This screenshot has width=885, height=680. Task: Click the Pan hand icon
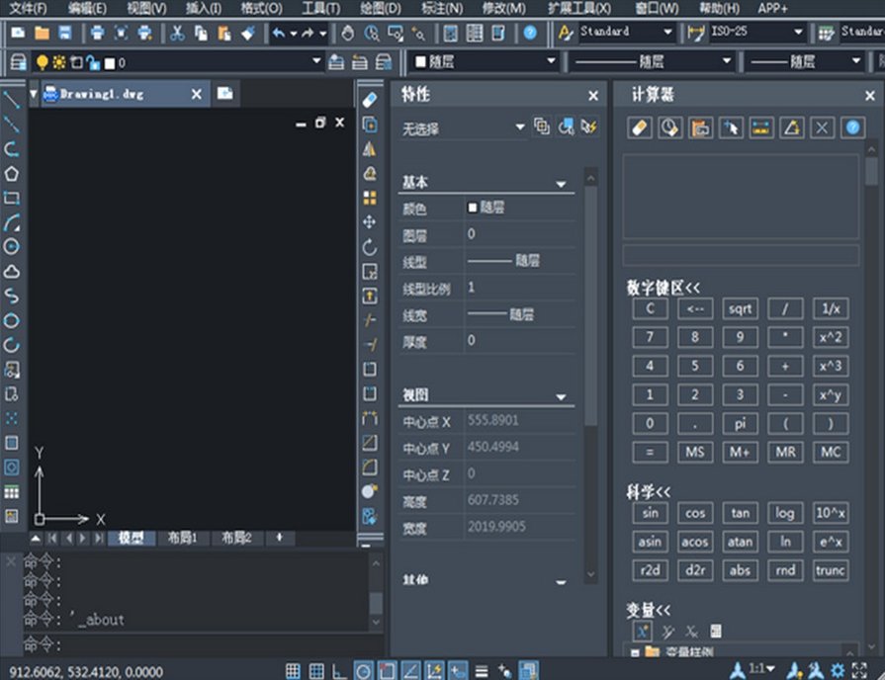tap(348, 33)
